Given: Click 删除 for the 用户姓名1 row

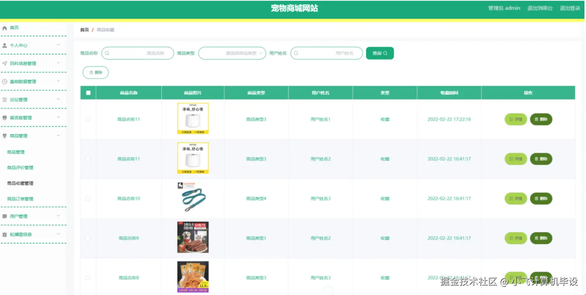Looking at the screenshot, I should coord(541,119).
